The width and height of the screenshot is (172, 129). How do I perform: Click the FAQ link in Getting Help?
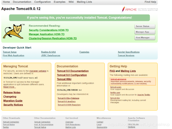click(112, 71)
